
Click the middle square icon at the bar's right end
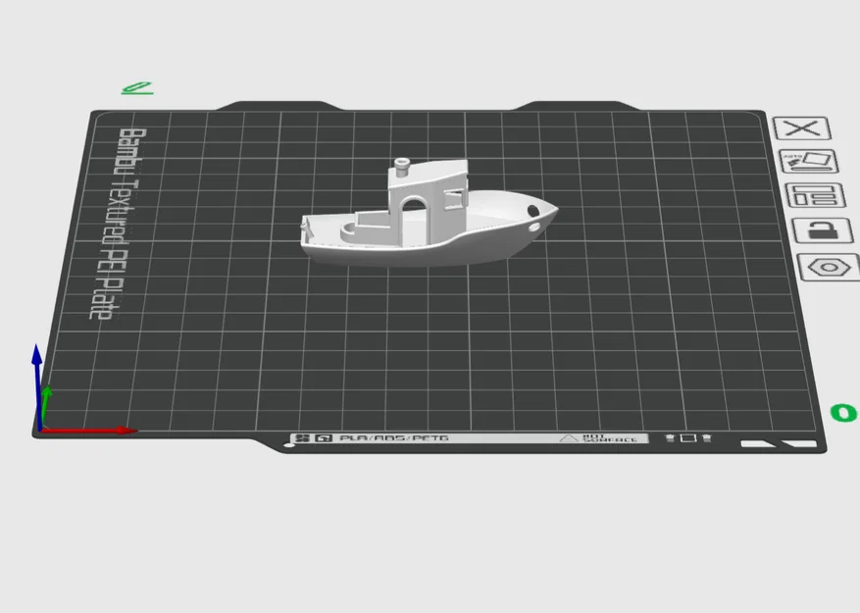[x=689, y=436]
